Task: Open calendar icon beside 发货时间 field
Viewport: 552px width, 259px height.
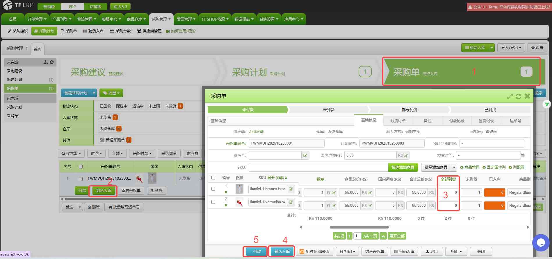Action: coord(522,155)
